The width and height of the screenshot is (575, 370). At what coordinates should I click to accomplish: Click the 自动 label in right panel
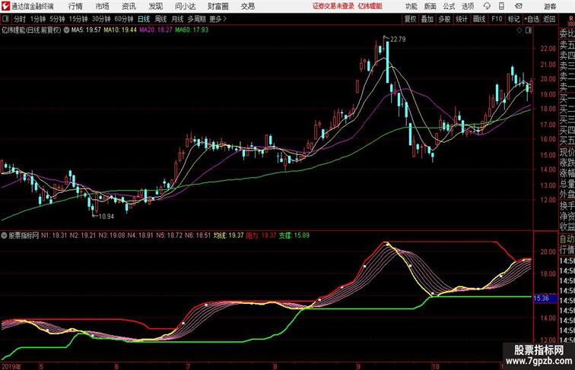[567, 239]
